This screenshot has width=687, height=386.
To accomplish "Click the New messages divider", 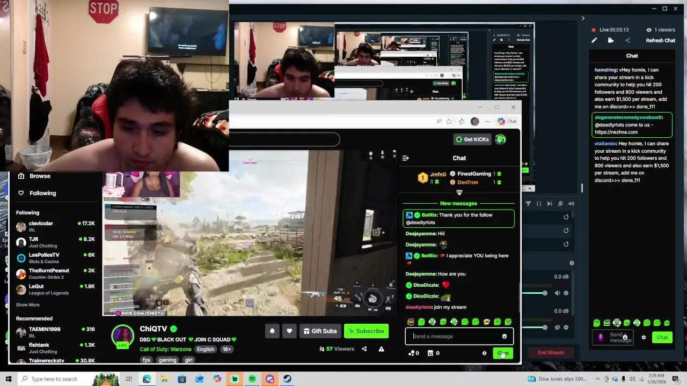I will pyautogui.click(x=458, y=204).
